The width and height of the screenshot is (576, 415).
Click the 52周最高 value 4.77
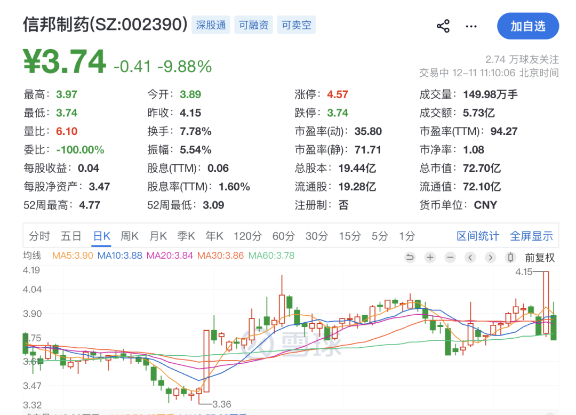pyautogui.click(x=90, y=205)
